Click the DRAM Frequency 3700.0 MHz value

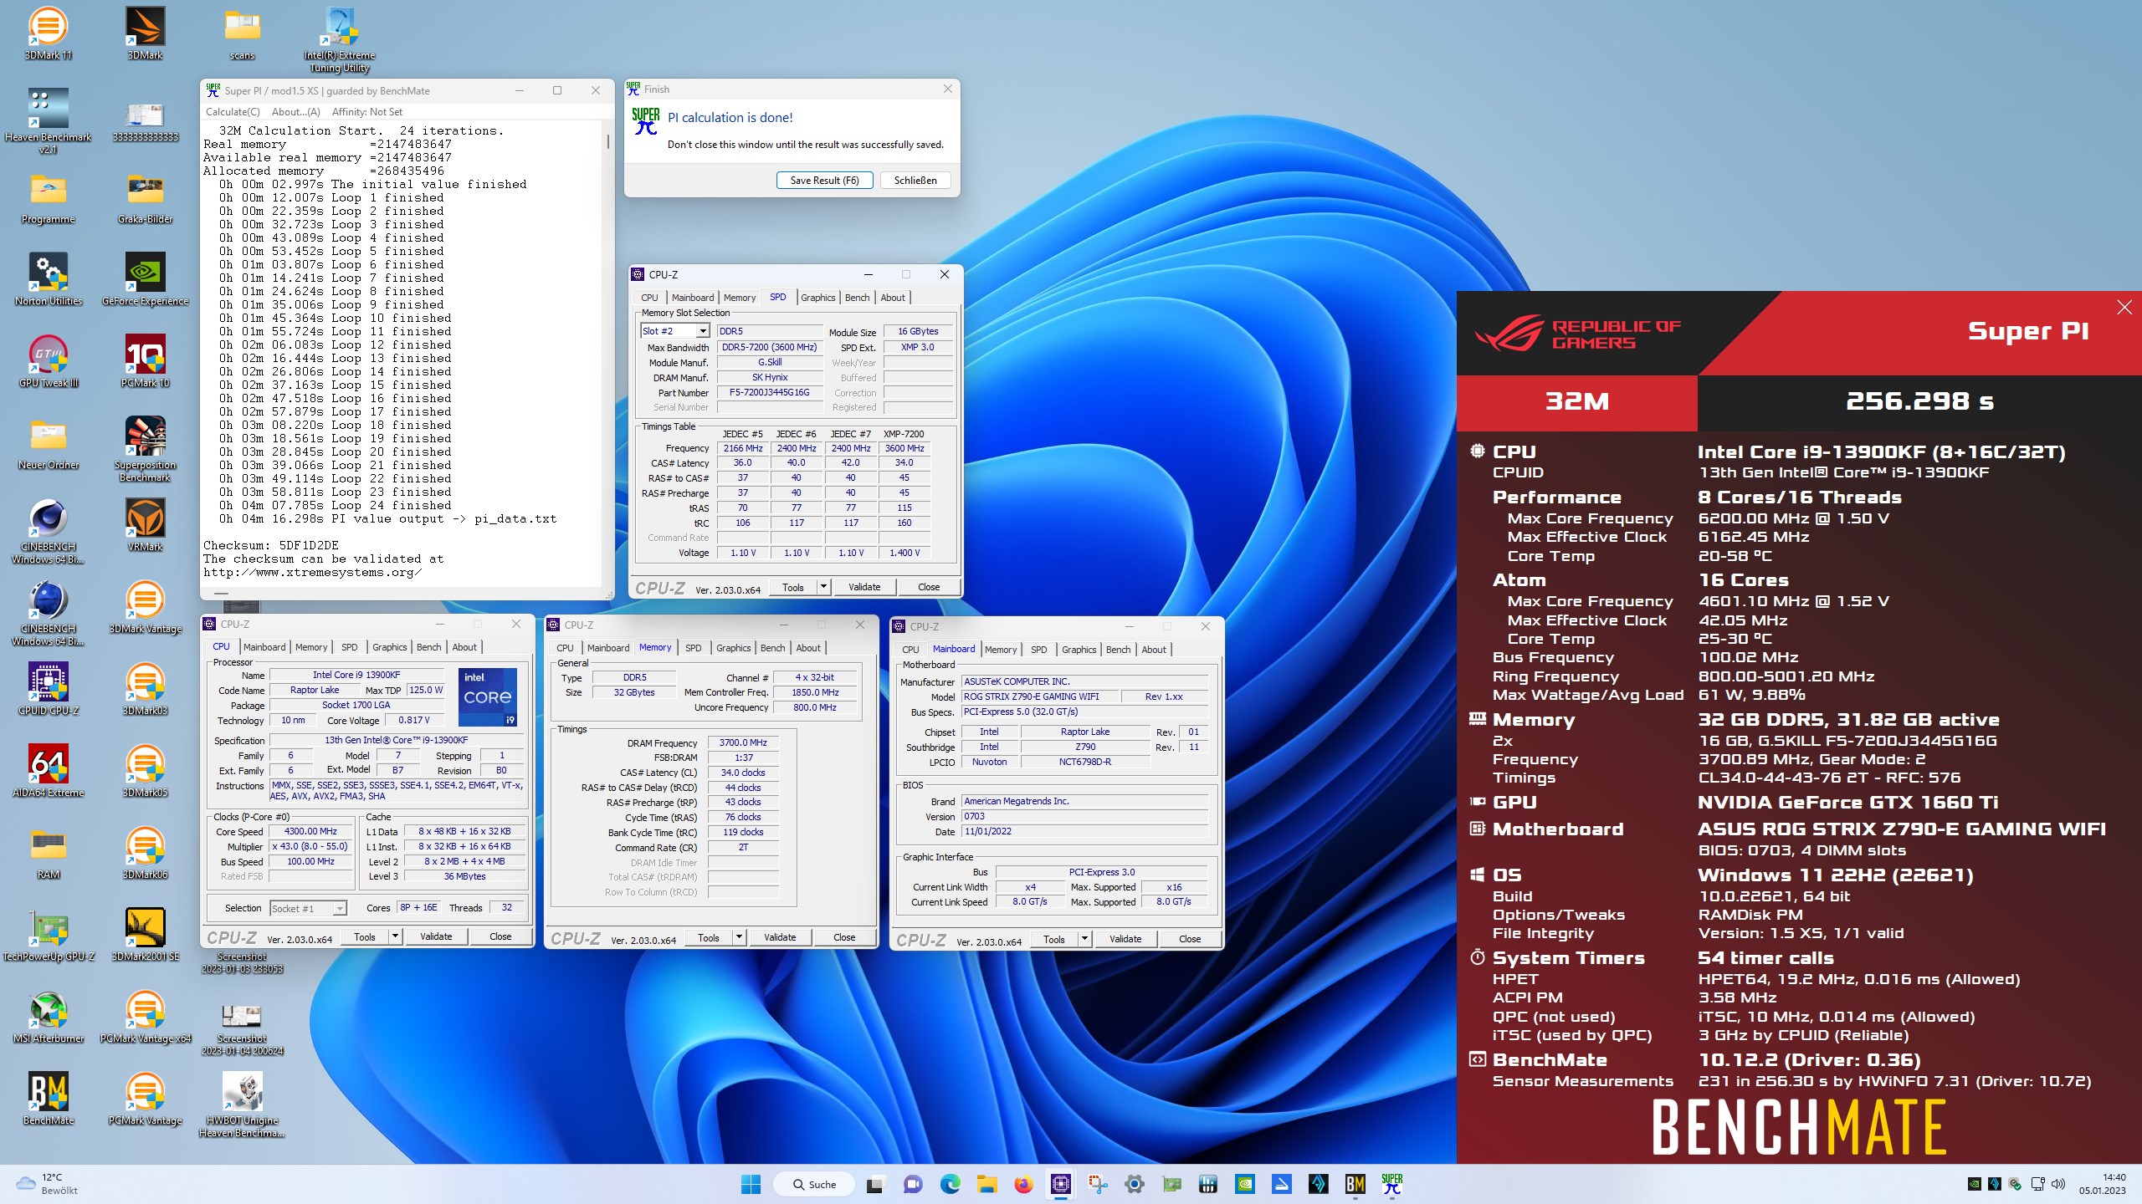click(743, 742)
